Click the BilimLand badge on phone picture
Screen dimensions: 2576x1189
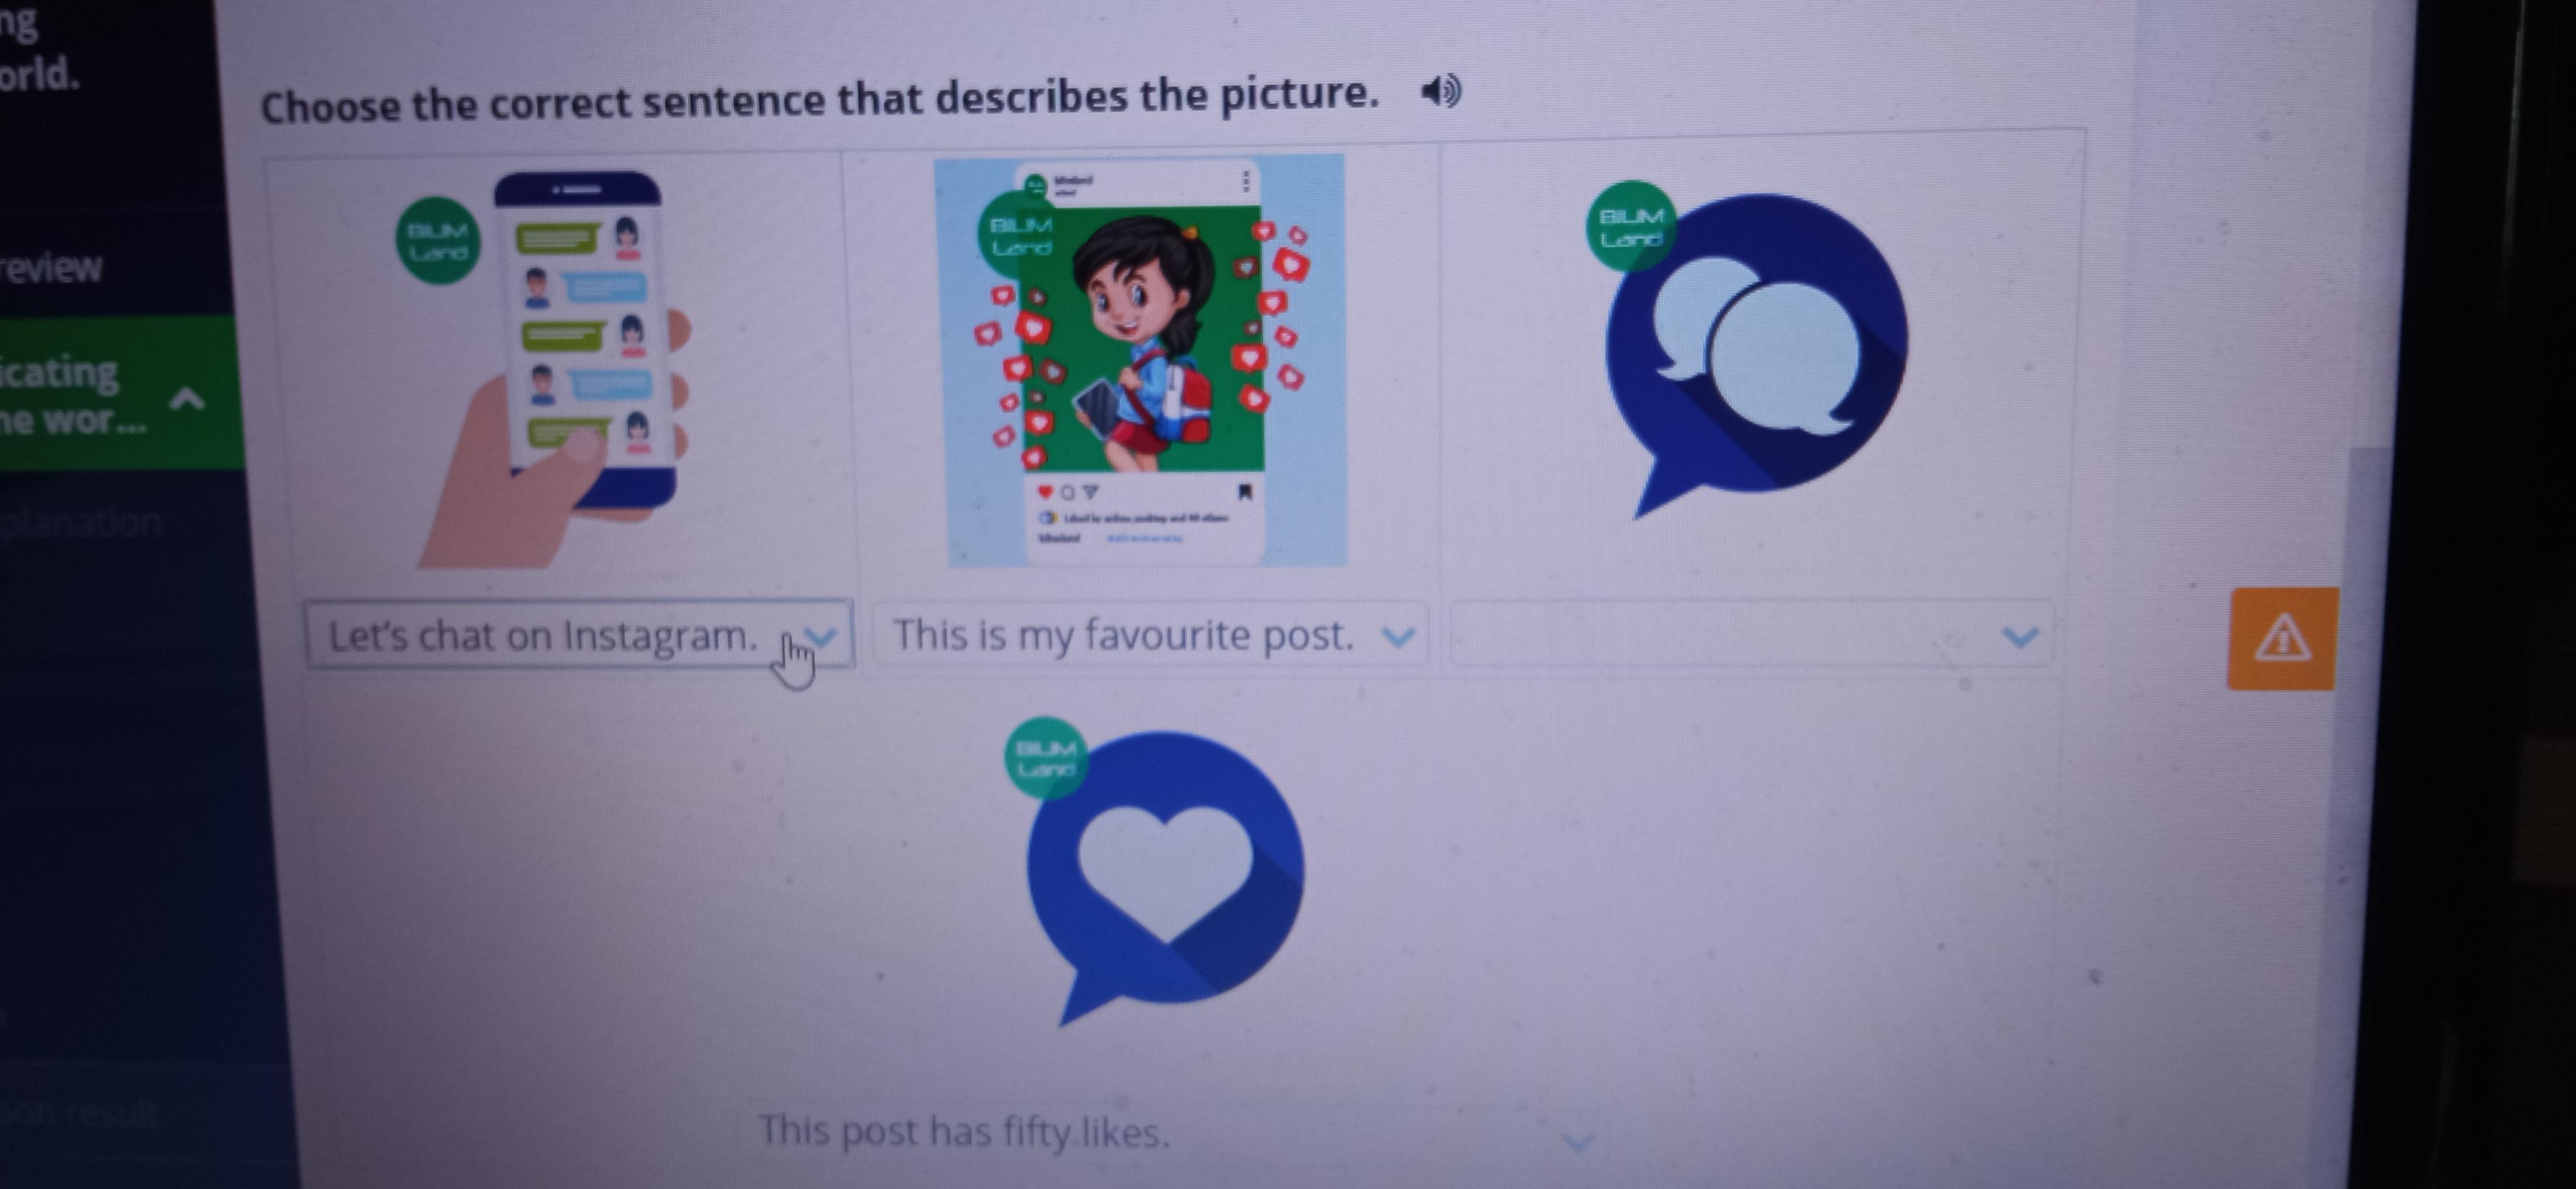(x=438, y=240)
